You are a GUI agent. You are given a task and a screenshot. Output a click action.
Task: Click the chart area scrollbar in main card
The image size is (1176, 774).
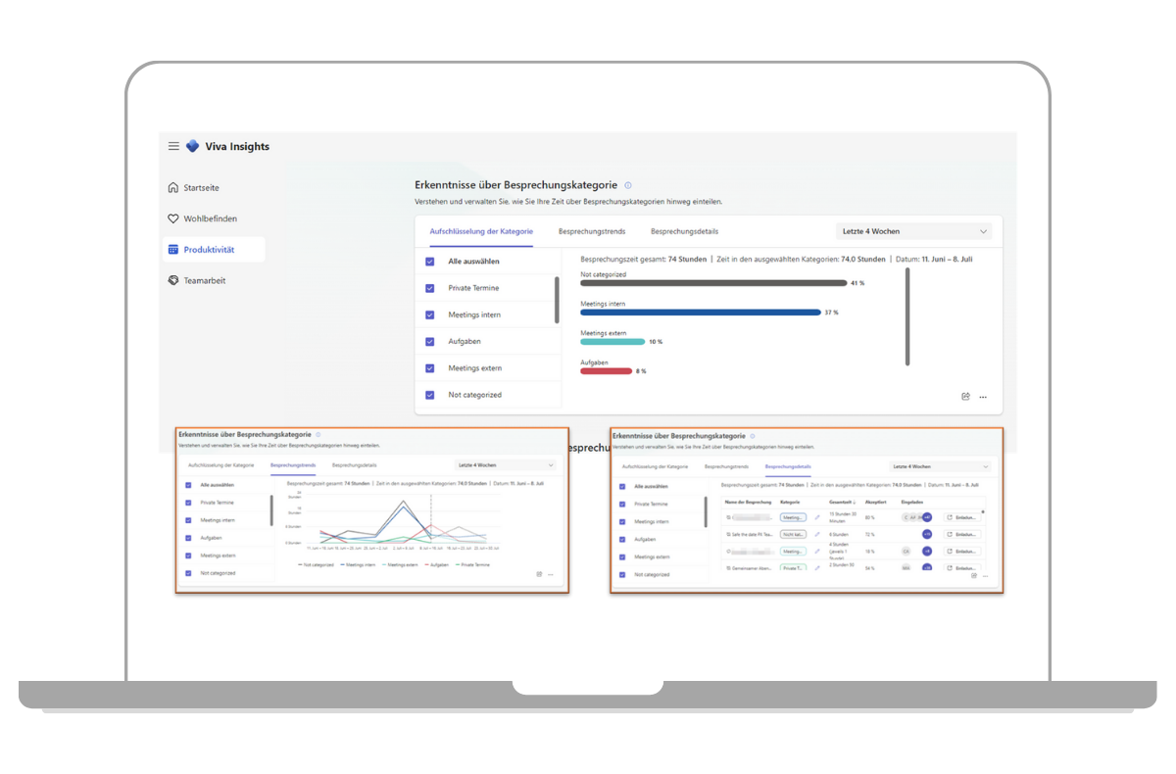(907, 316)
